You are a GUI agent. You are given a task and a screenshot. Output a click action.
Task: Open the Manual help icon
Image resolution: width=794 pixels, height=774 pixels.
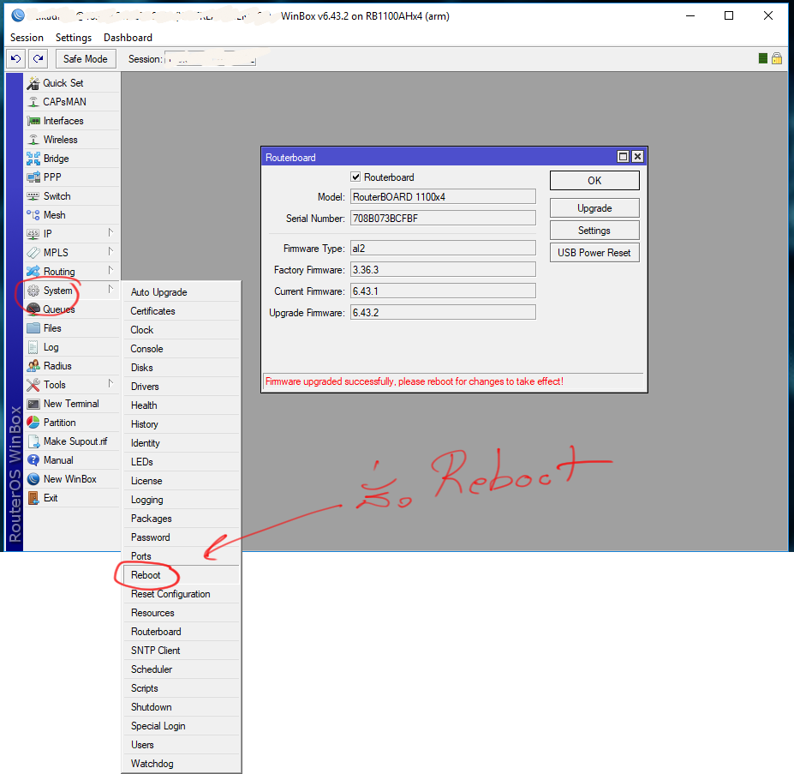[33, 460]
